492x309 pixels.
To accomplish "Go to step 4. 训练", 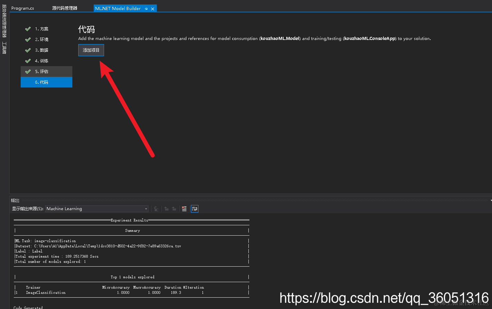I will (x=47, y=61).
